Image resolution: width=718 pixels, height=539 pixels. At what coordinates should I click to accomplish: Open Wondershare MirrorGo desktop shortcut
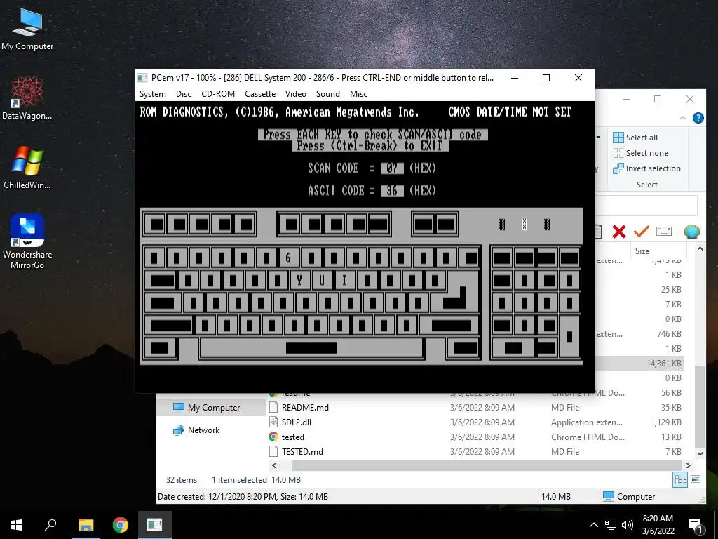tap(27, 241)
